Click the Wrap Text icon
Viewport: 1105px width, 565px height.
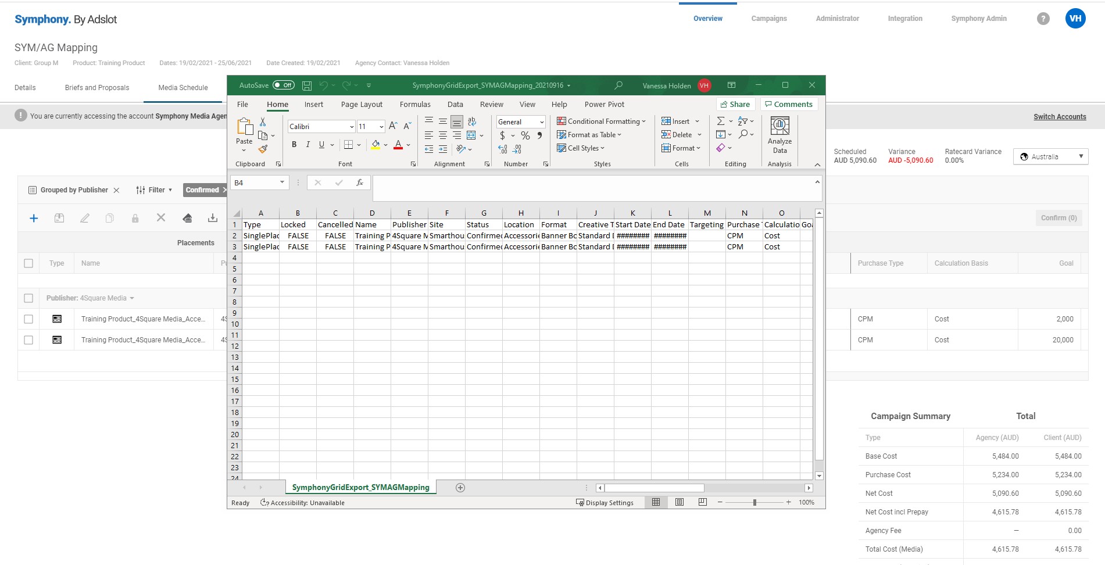click(472, 121)
